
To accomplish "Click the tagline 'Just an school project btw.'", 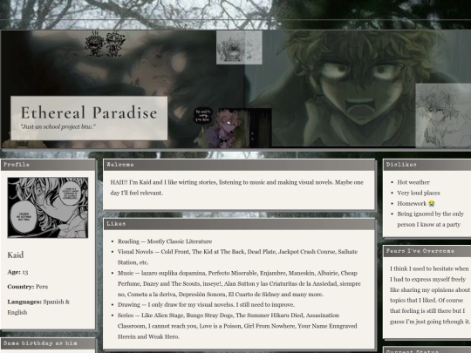I will pyautogui.click(x=58, y=126).
